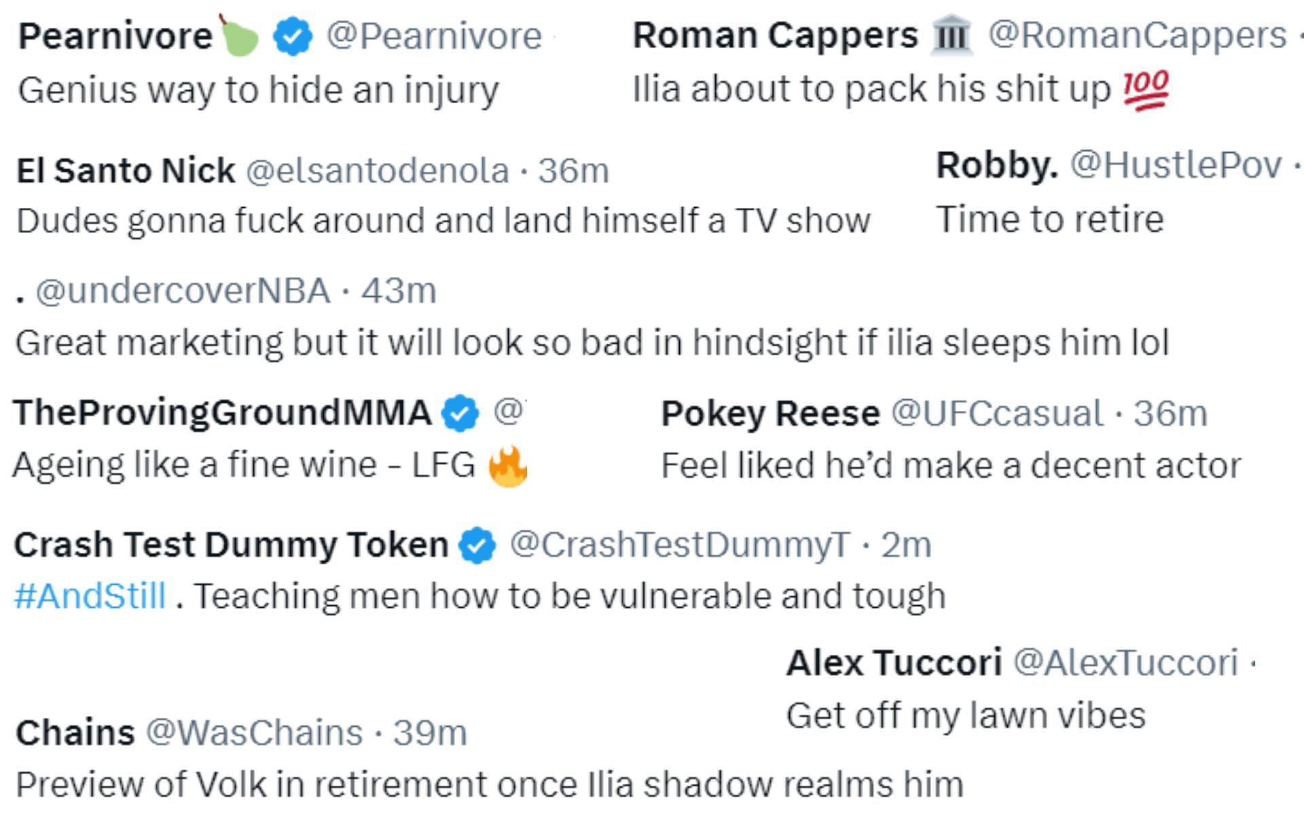Open the Pokey Reese profile name

pyautogui.click(x=771, y=414)
